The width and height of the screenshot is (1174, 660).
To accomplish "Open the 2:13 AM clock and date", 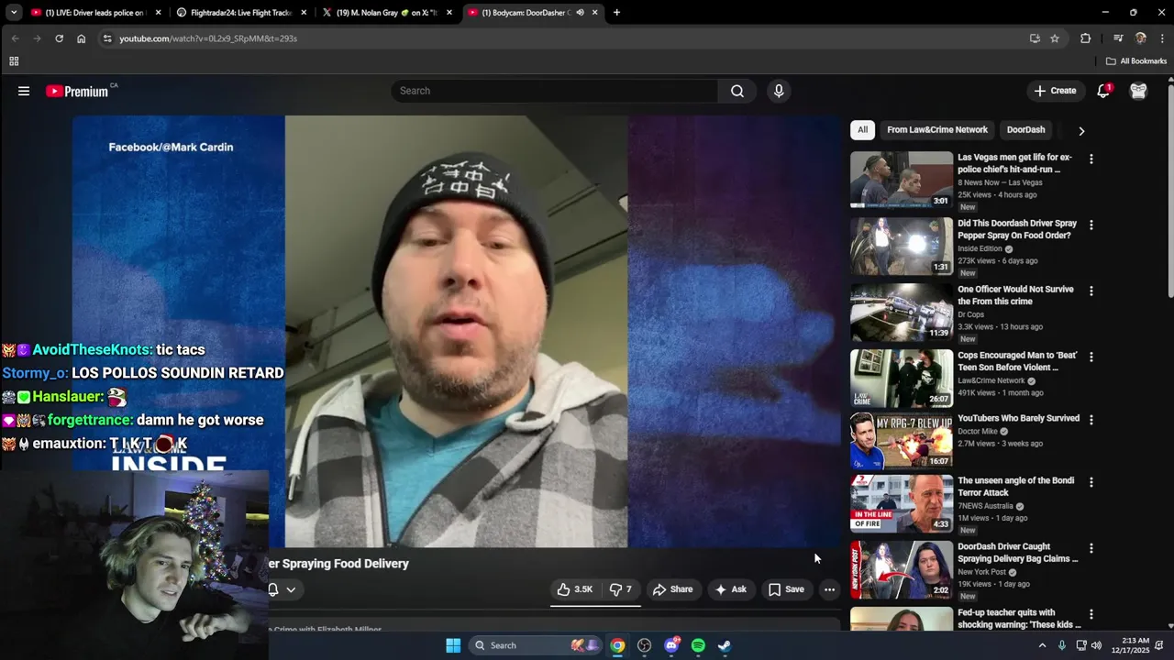I will [1133, 645].
